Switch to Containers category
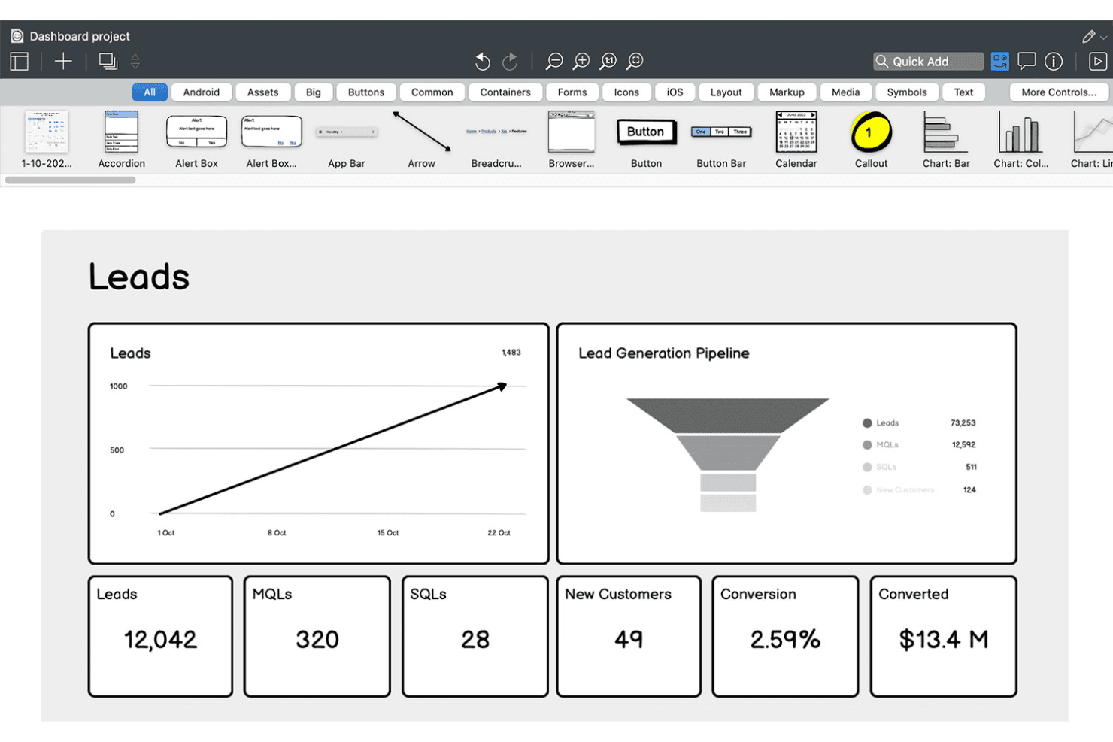 [505, 92]
